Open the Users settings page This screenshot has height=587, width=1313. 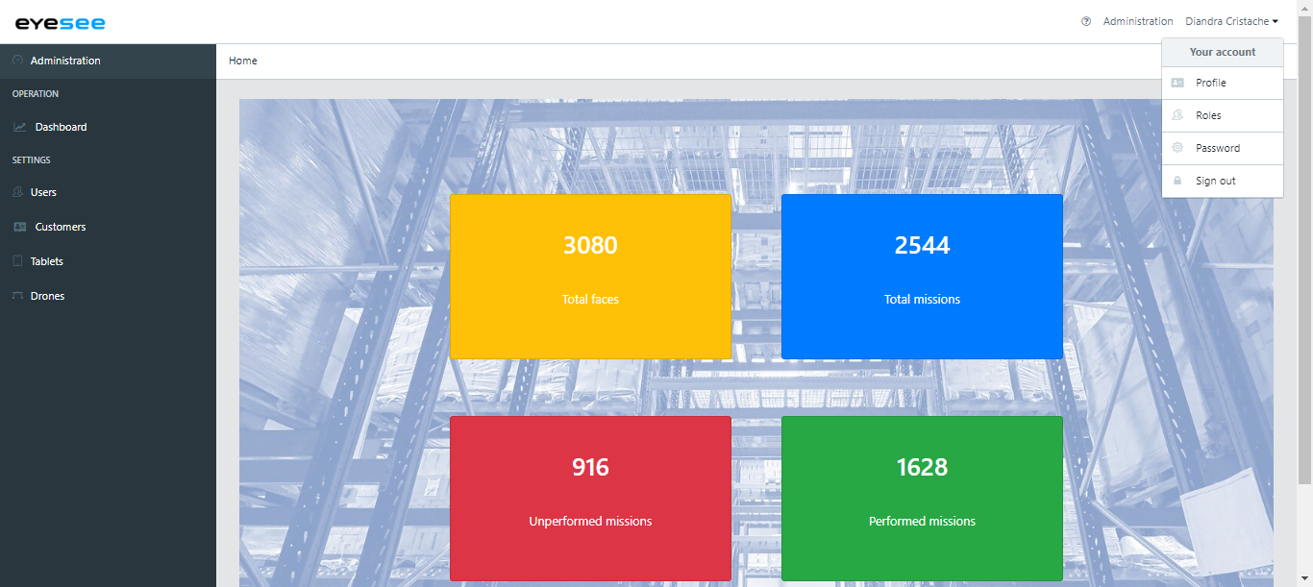click(108, 192)
